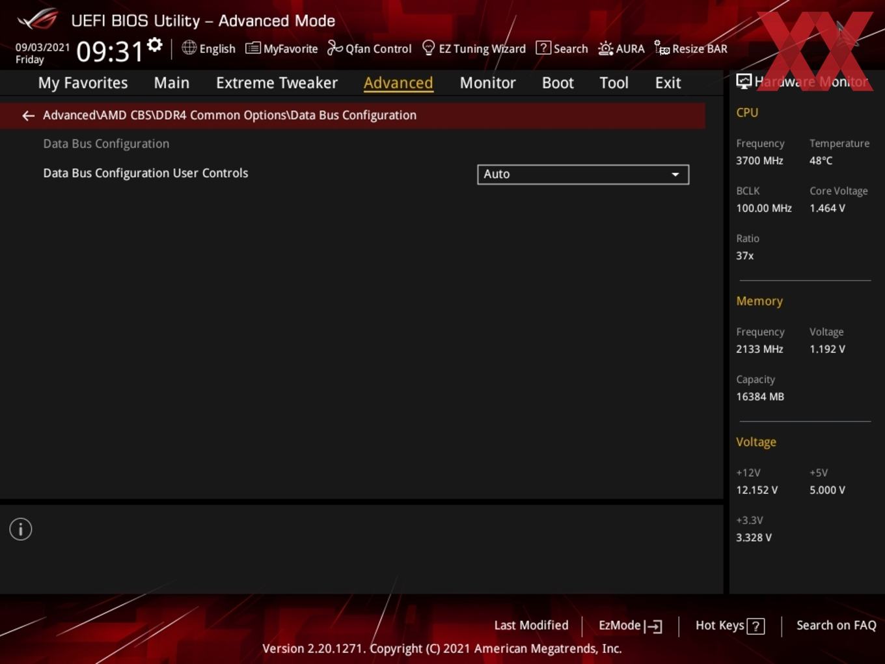
Task: Go to the Exit tab
Action: pyautogui.click(x=668, y=83)
